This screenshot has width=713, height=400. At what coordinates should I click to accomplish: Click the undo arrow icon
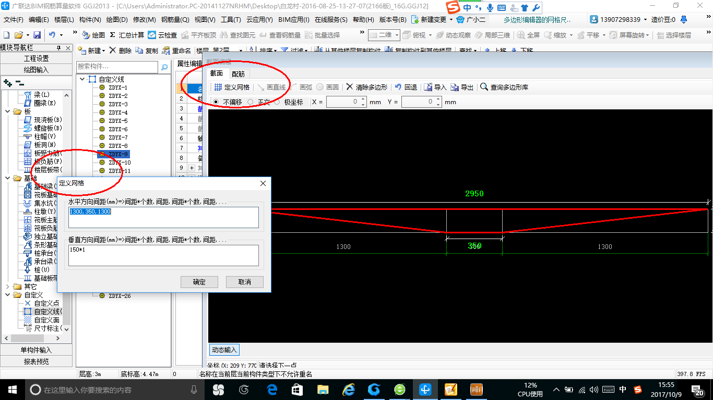click(x=52, y=35)
